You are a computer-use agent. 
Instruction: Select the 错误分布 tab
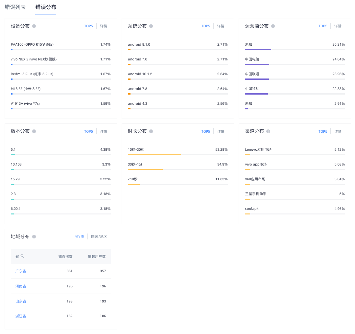pyautogui.click(x=46, y=7)
